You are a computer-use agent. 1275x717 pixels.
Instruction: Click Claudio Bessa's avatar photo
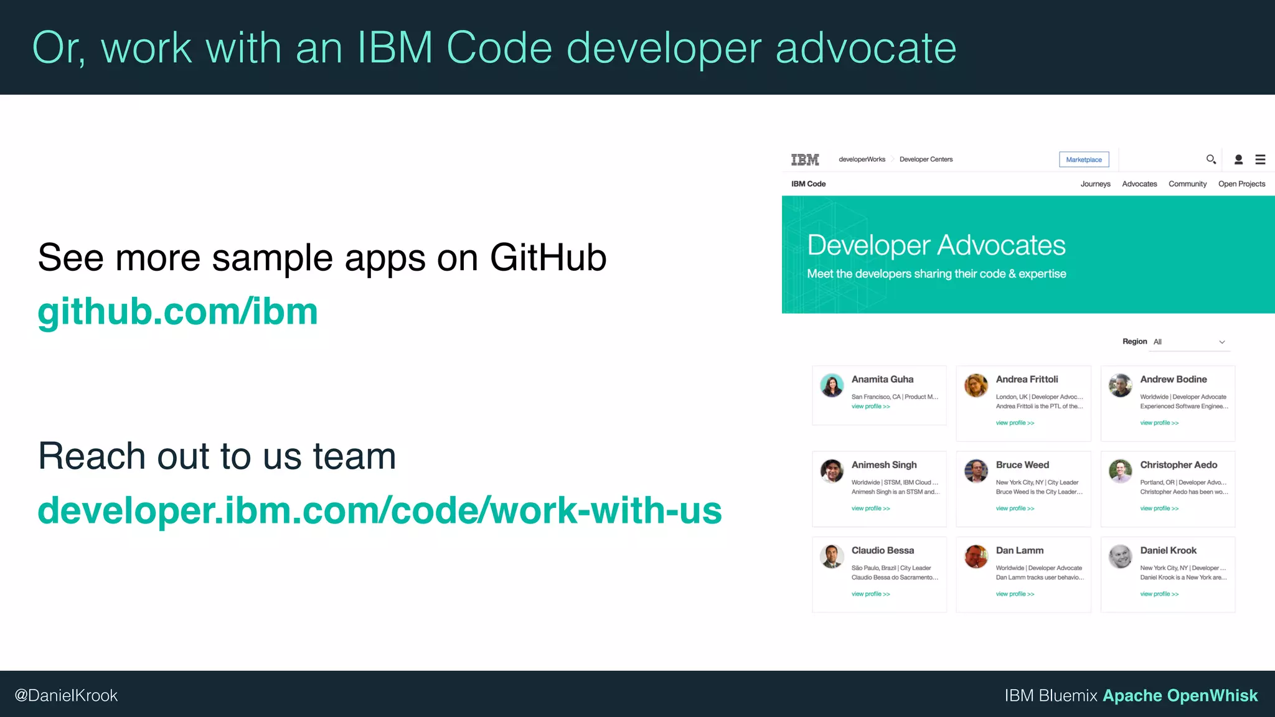point(832,556)
